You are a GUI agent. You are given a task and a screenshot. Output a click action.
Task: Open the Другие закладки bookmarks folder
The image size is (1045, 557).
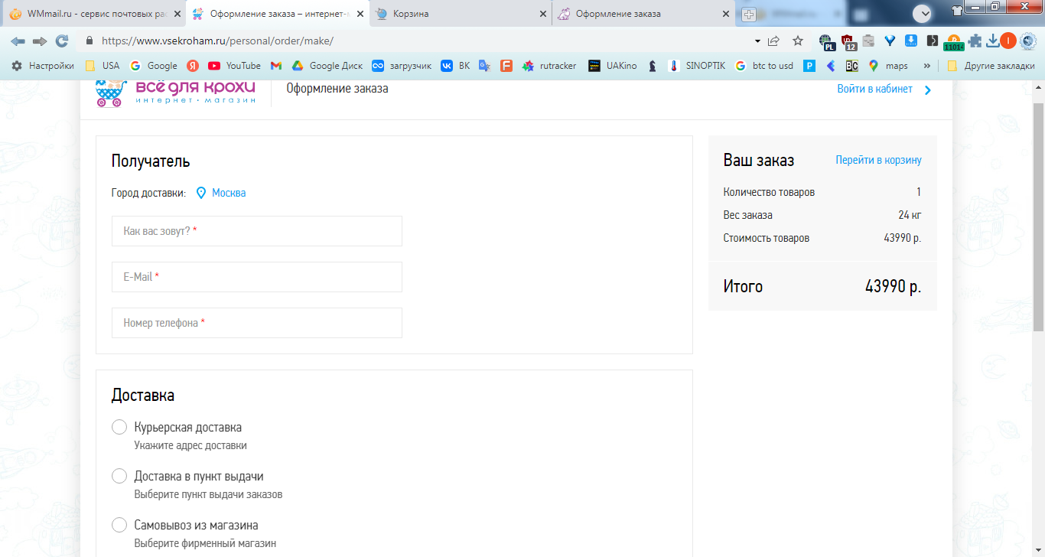pos(991,66)
